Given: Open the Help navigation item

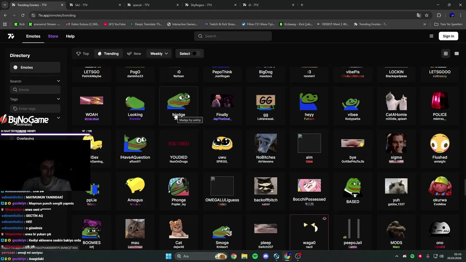Looking at the screenshot, I should tap(70, 36).
